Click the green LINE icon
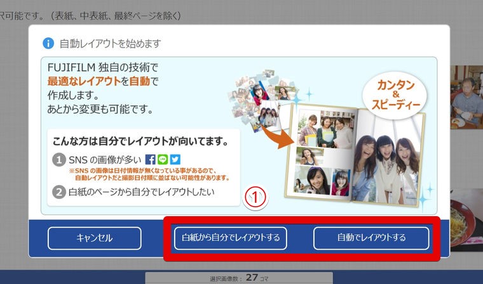Screen dimensions: 483x284 [x=163, y=160]
